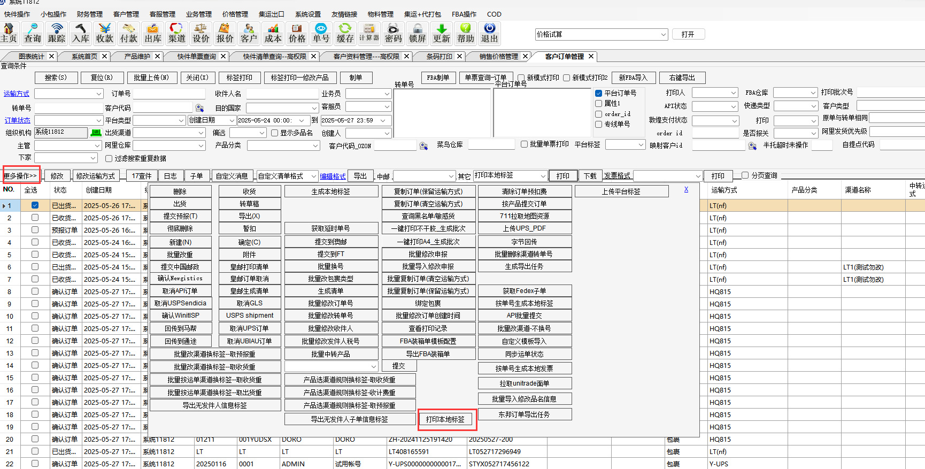This screenshot has height=469, width=925.
Task: Tick the 属性1 checkbox
Action: [599, 103]
